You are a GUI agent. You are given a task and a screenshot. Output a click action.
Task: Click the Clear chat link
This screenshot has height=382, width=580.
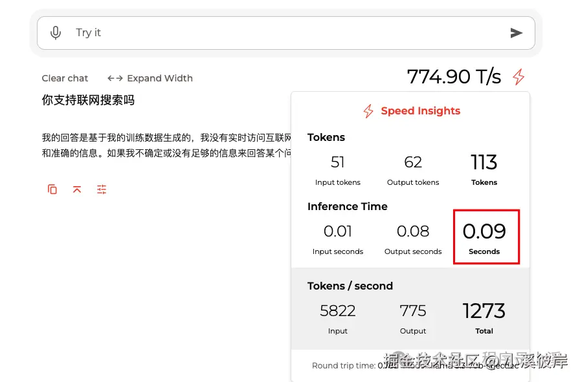(x=65, y=78)
